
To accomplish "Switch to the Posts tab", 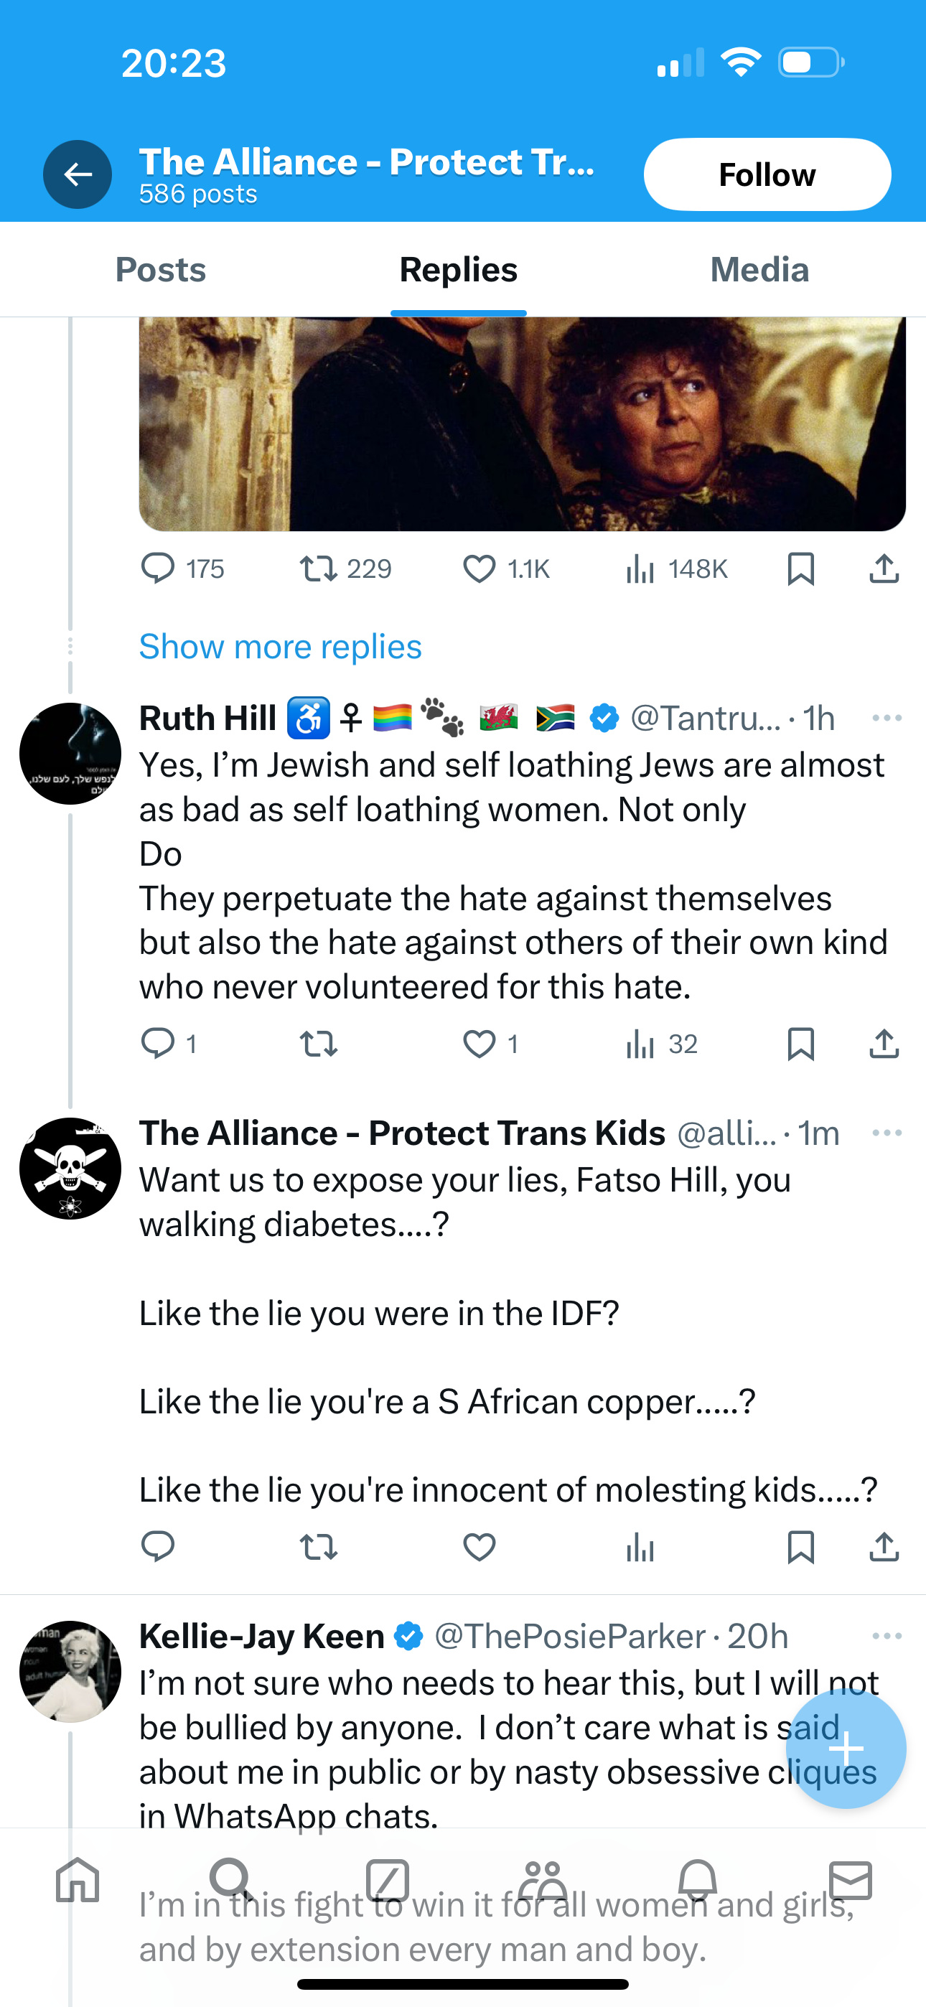I will [x=161, y=270].
